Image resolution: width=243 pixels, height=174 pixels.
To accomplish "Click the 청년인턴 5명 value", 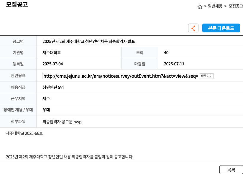I will 53,87.
